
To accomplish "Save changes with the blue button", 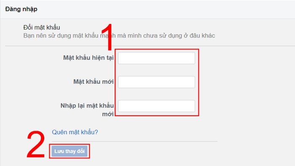I will pos(70,151).
